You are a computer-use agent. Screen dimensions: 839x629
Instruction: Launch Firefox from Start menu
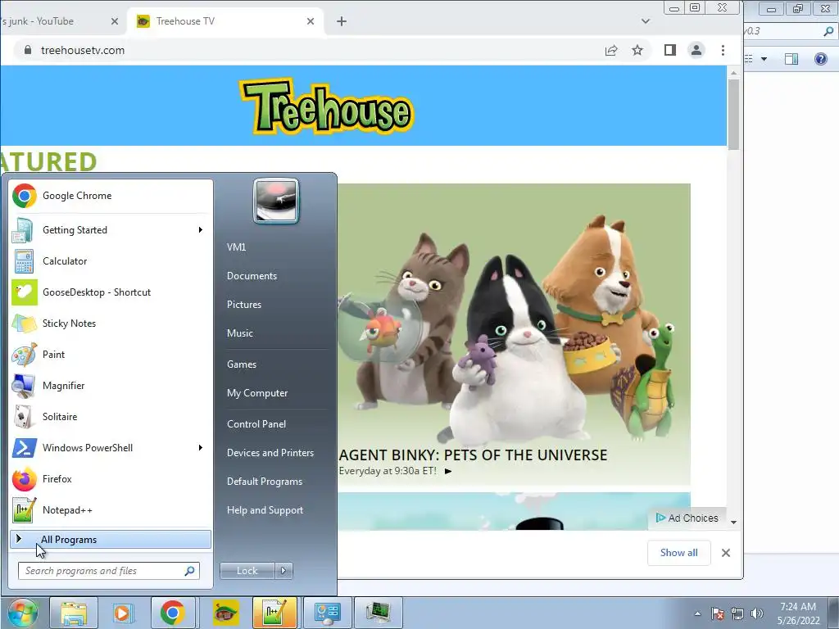[111, 478]
